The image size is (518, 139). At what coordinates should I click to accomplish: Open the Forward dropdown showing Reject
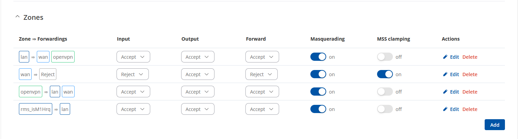pyautogui.click(x=262, y=74)
